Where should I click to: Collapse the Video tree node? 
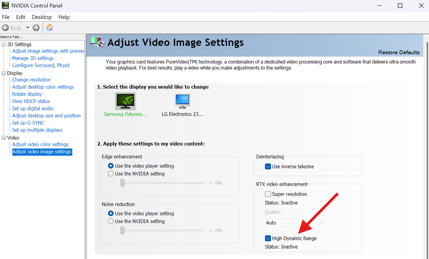tap(4, 138)
